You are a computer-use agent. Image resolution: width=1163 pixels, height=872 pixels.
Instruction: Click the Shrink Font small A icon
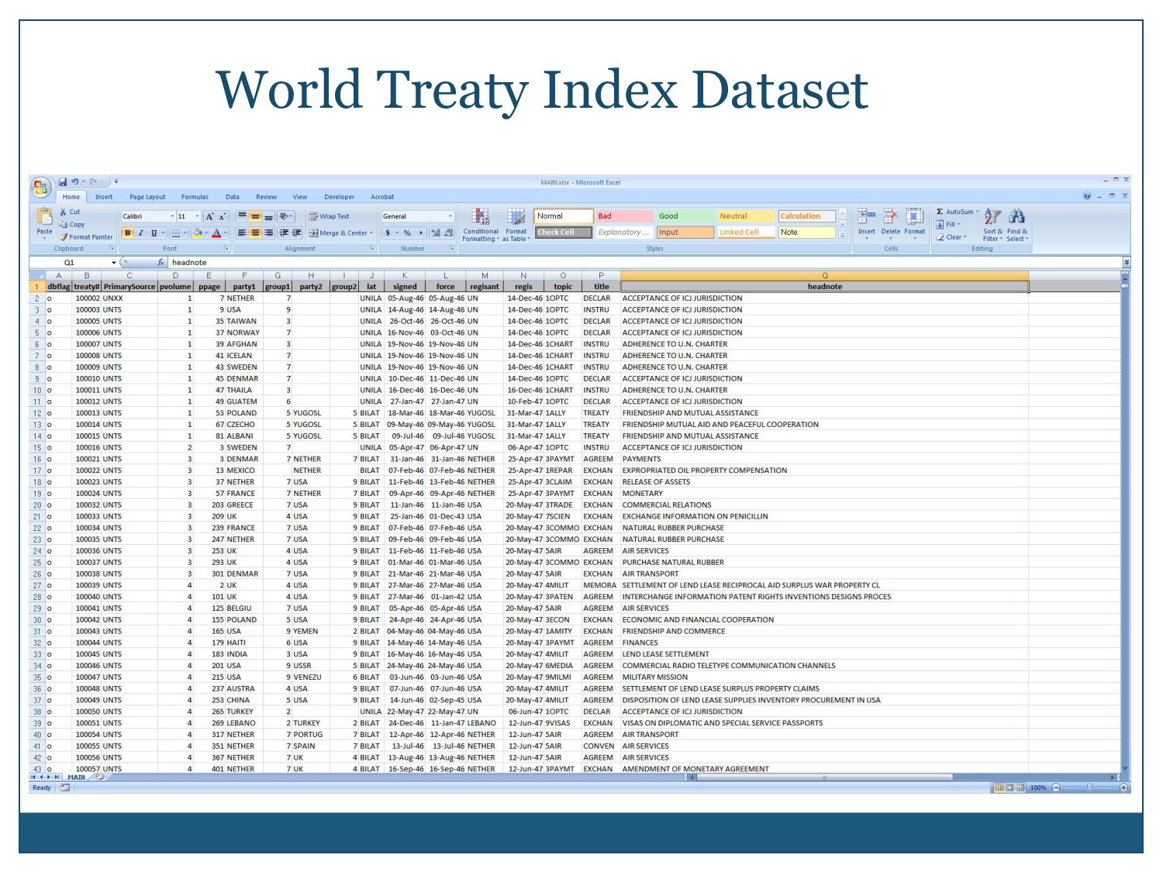pyautogui.click(x=223, y=216)
